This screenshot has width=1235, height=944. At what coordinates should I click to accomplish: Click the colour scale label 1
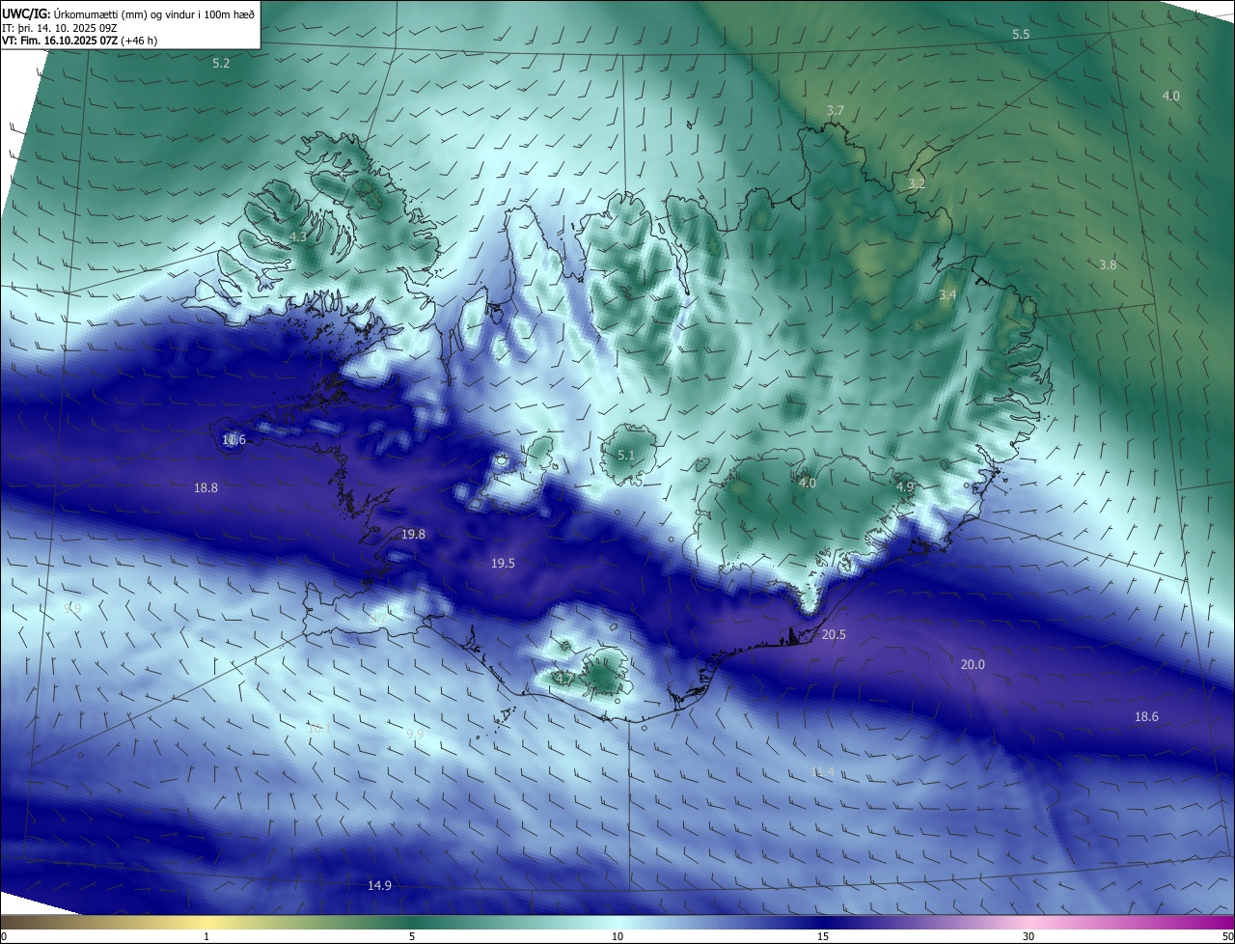click(x=206, y=936)
